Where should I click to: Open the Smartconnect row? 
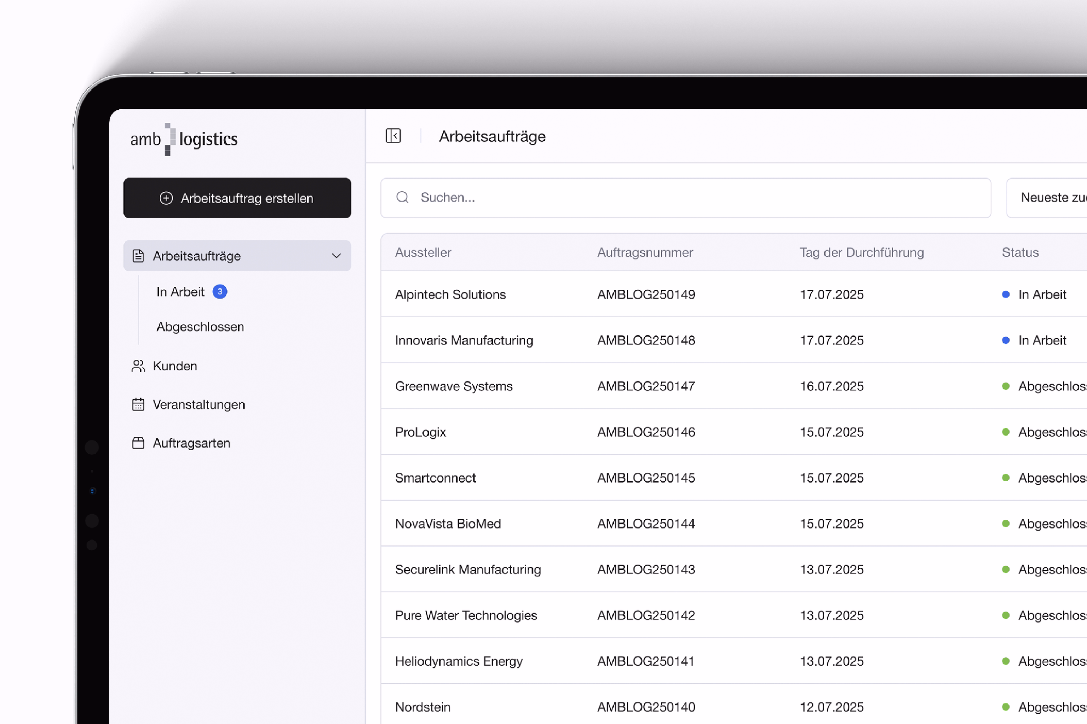tap(734, 478)
